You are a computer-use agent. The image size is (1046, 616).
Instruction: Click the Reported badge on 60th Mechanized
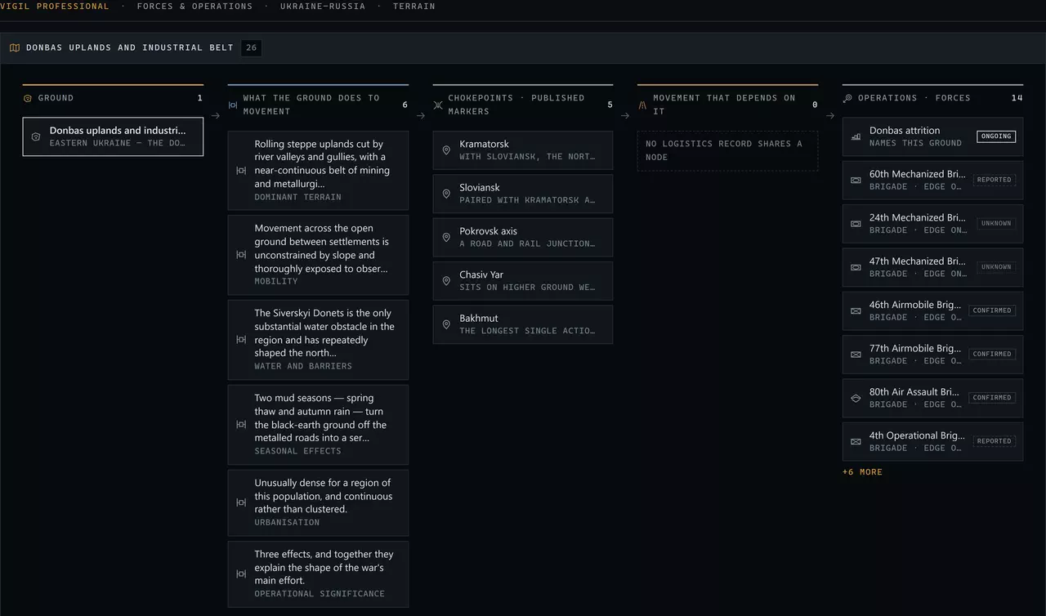(x=995, y=180)
